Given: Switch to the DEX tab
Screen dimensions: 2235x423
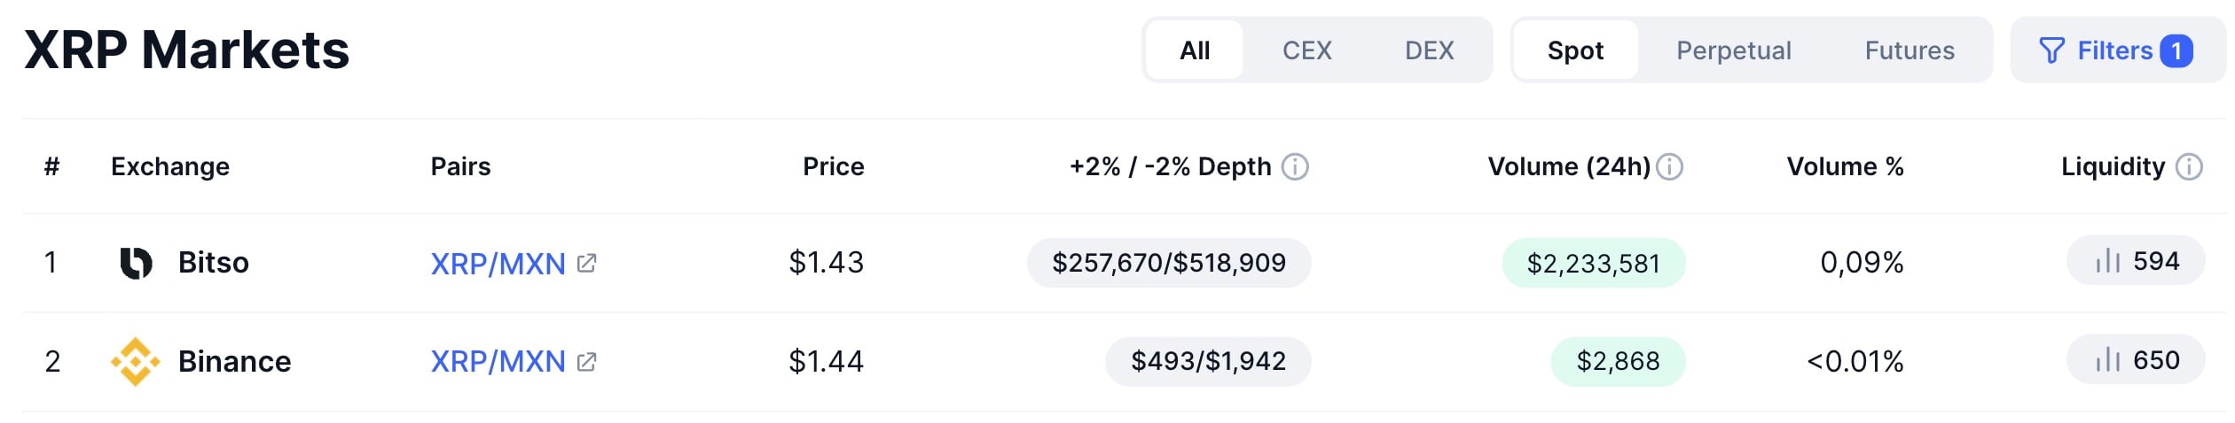Looking at the screenshot, I should (1429, 50).
